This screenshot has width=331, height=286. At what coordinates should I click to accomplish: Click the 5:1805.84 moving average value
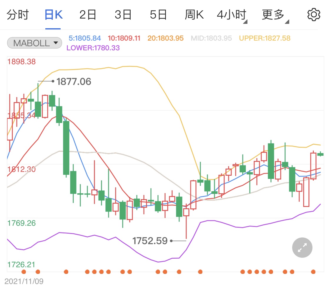85,38
